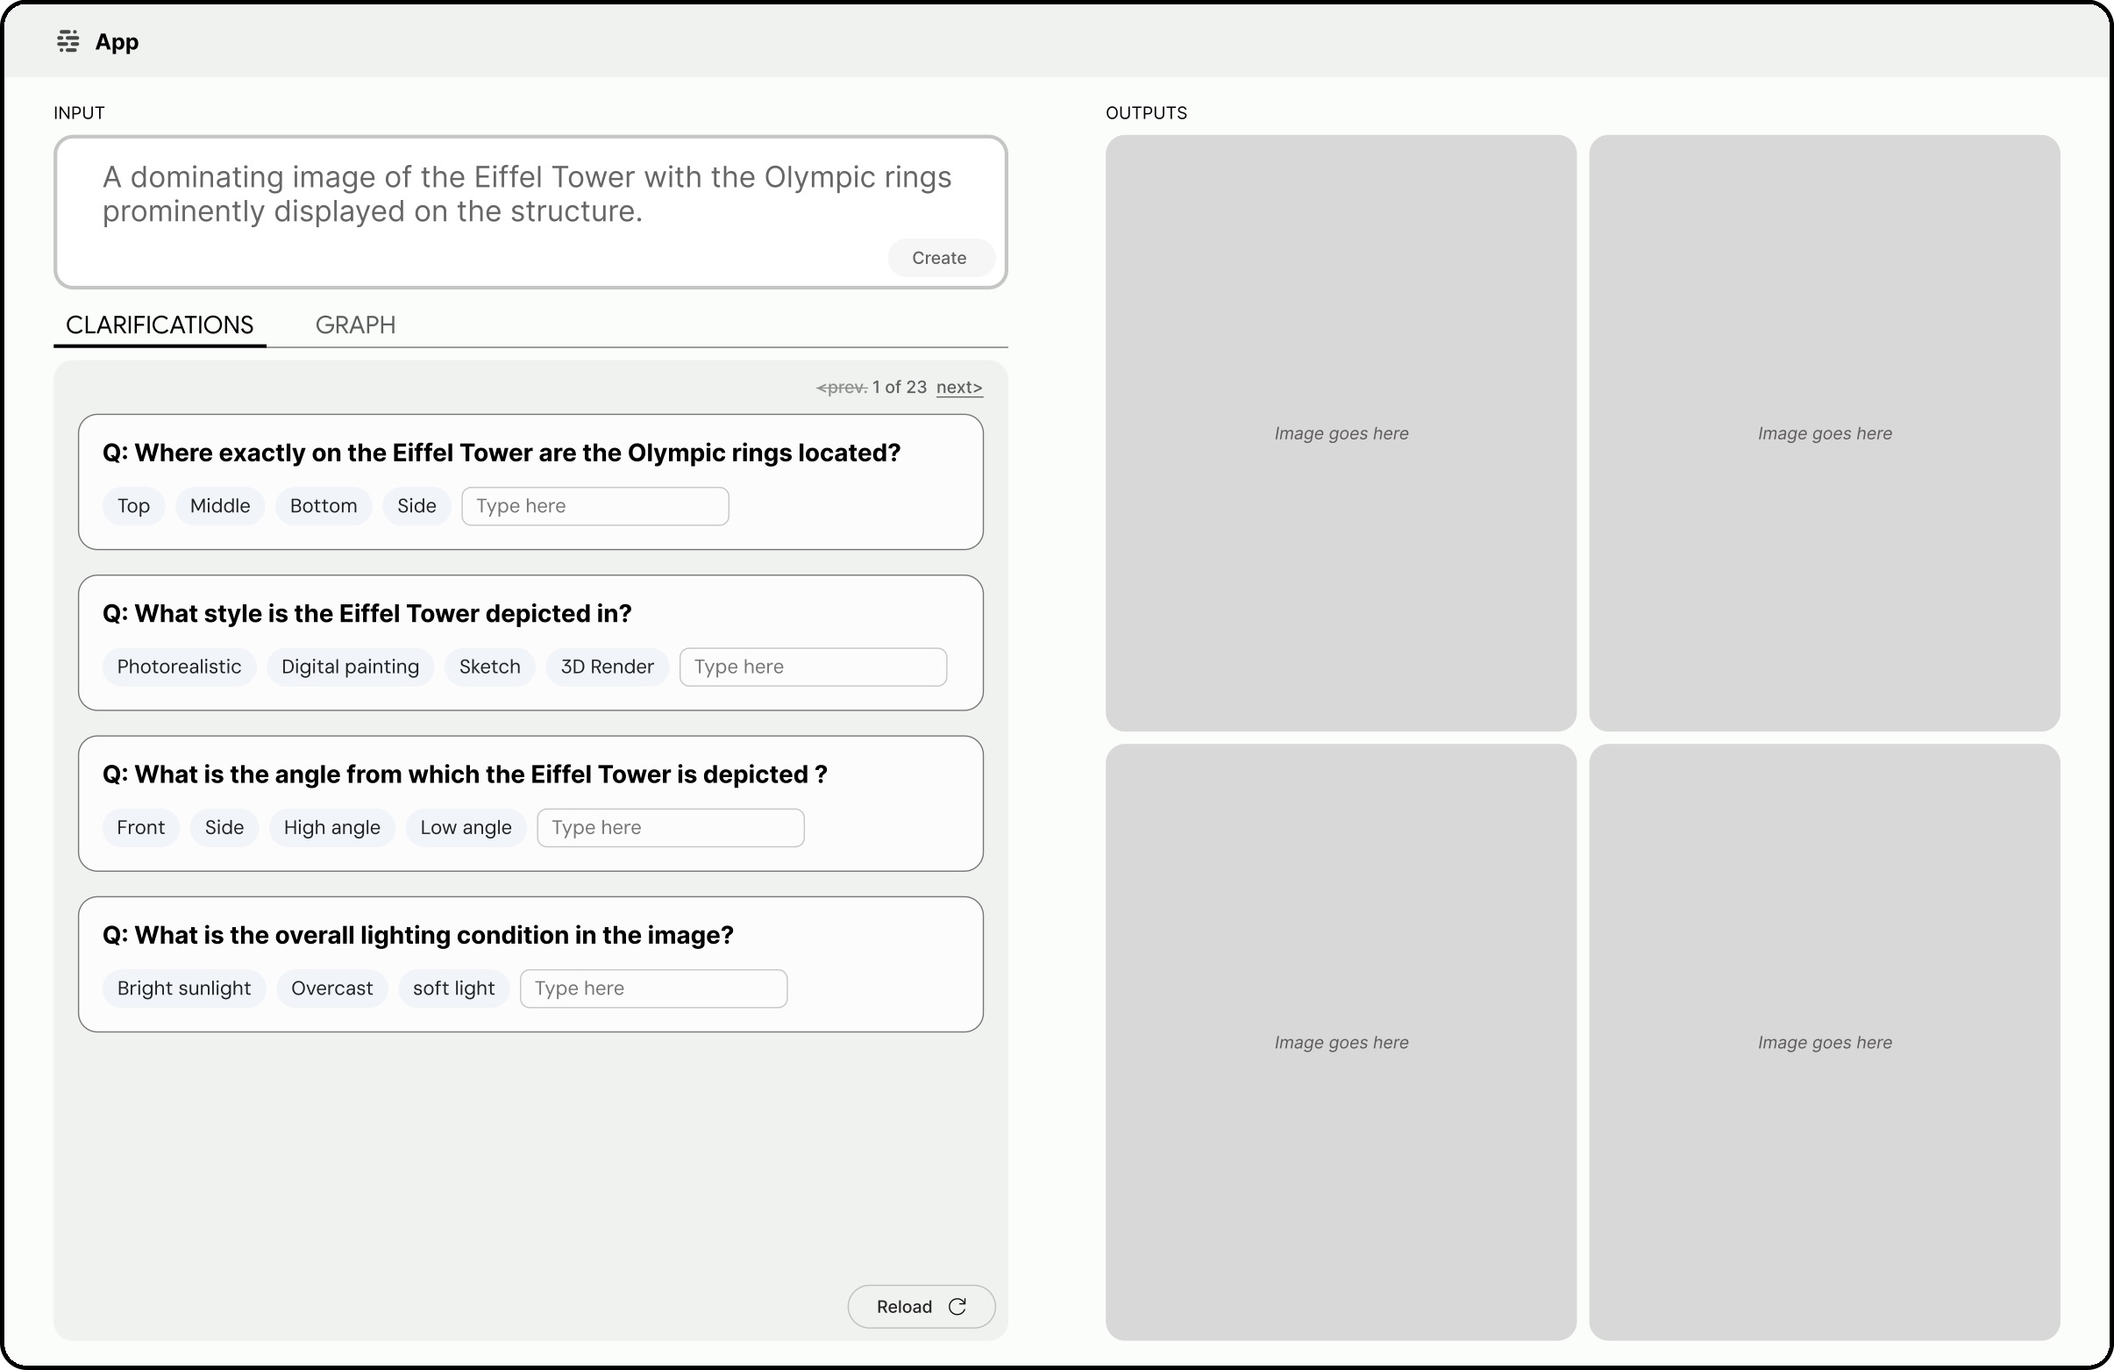This screenshot has width=2114, height=1370.
Task: Select the CLARIFICATIONS tab
Action: pyautogui.click(x=160, y=325)
